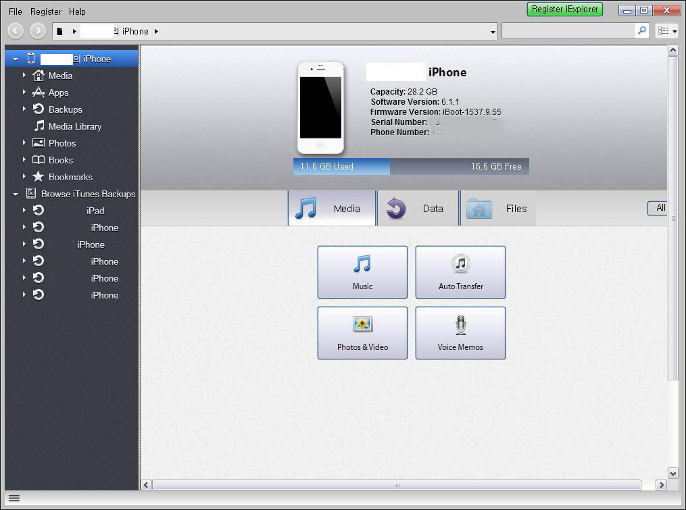This screenshot has height=510, width=686.
Task: Expand the iPad backup node
Action: (24, 210)
